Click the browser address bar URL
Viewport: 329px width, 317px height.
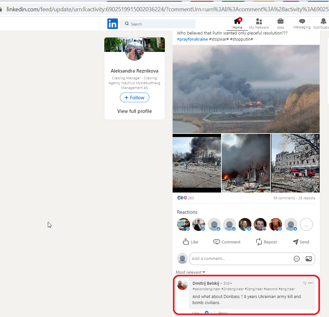click(167, 9)
